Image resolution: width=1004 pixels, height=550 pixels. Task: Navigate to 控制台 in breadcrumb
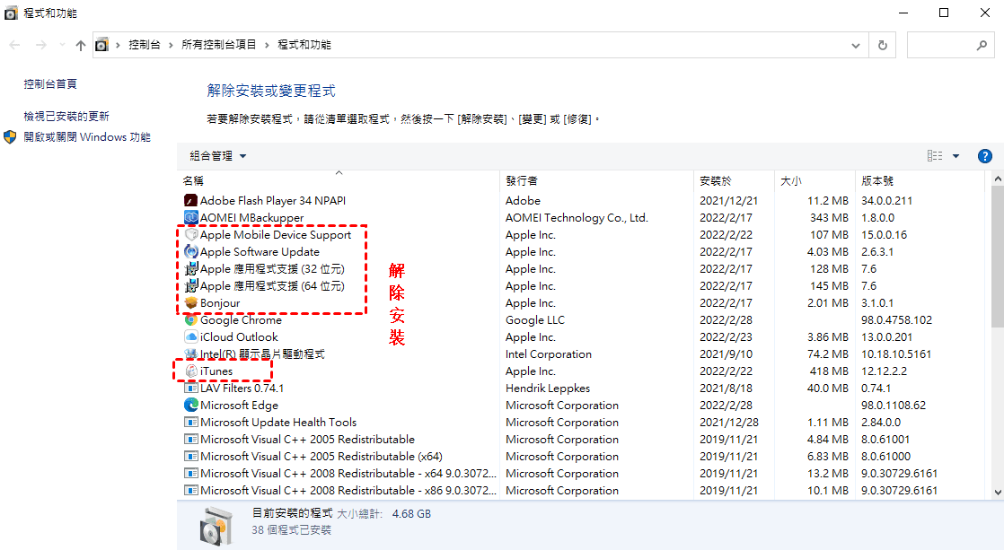[145, 45]
